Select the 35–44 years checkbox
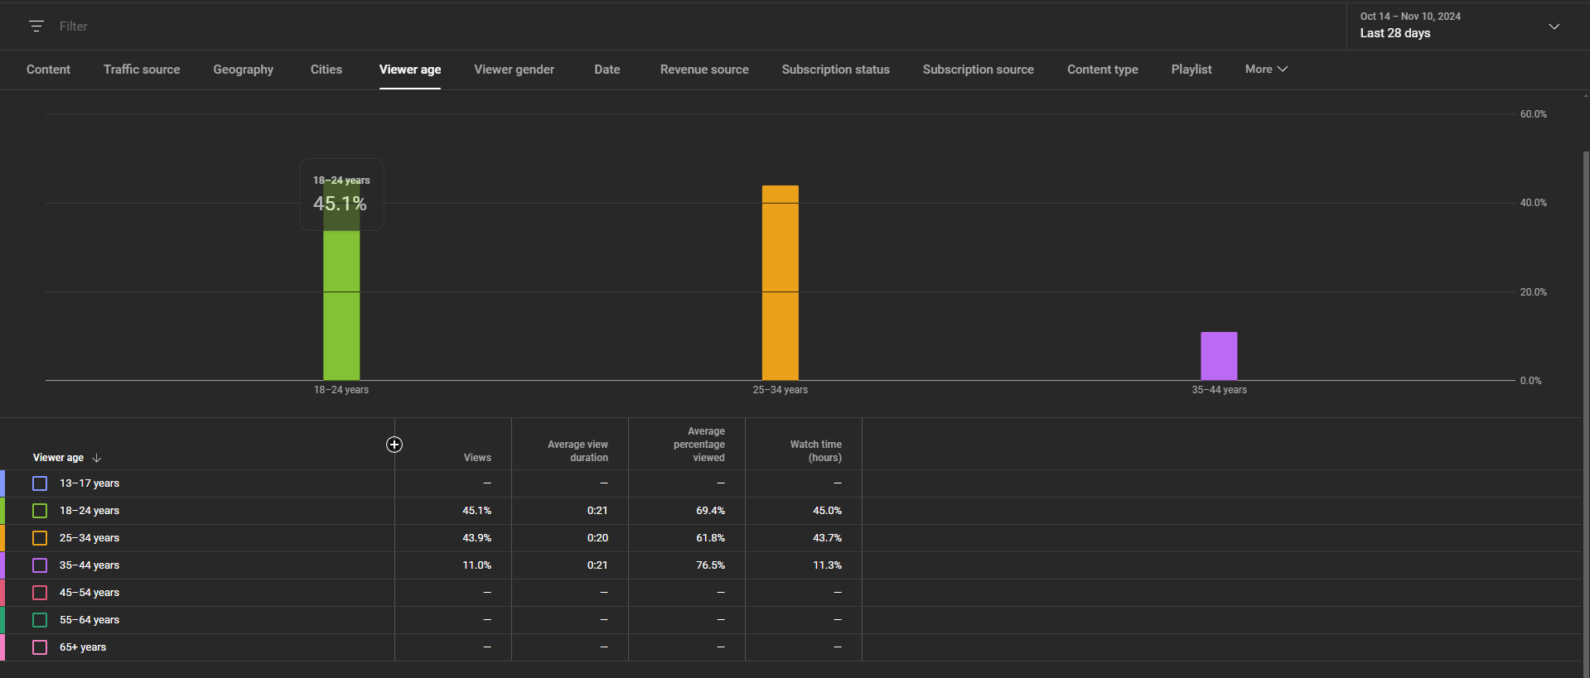This screenshot has height=678, width=1590. click(x=40, y=565)
